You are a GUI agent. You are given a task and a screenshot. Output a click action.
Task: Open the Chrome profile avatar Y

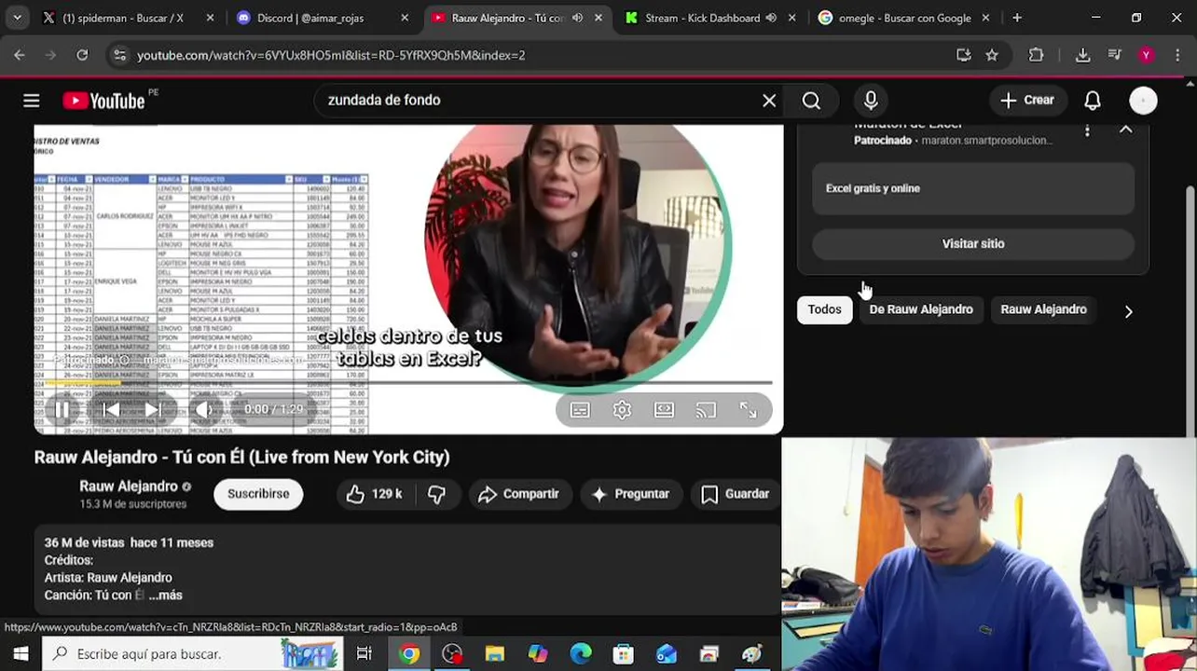(x=1146, y=55)
